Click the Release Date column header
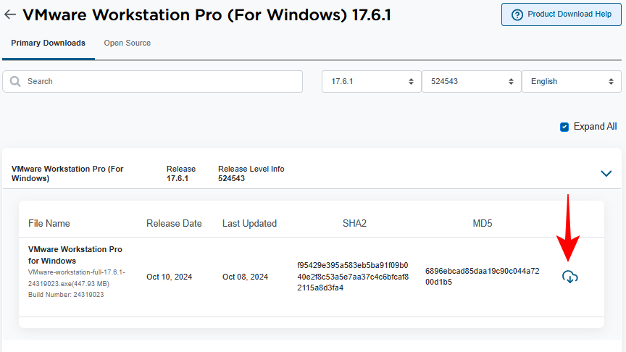This screenshot has width=626, height=352. (174, 223)
